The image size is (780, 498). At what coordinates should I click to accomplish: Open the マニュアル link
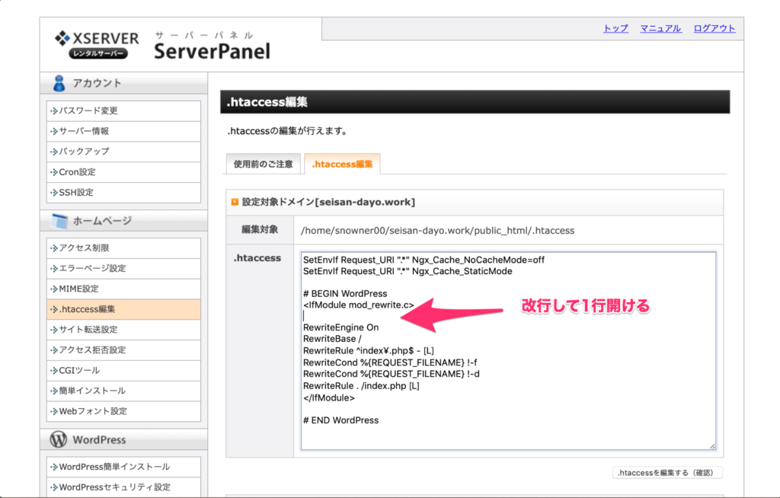coord(660,28)
